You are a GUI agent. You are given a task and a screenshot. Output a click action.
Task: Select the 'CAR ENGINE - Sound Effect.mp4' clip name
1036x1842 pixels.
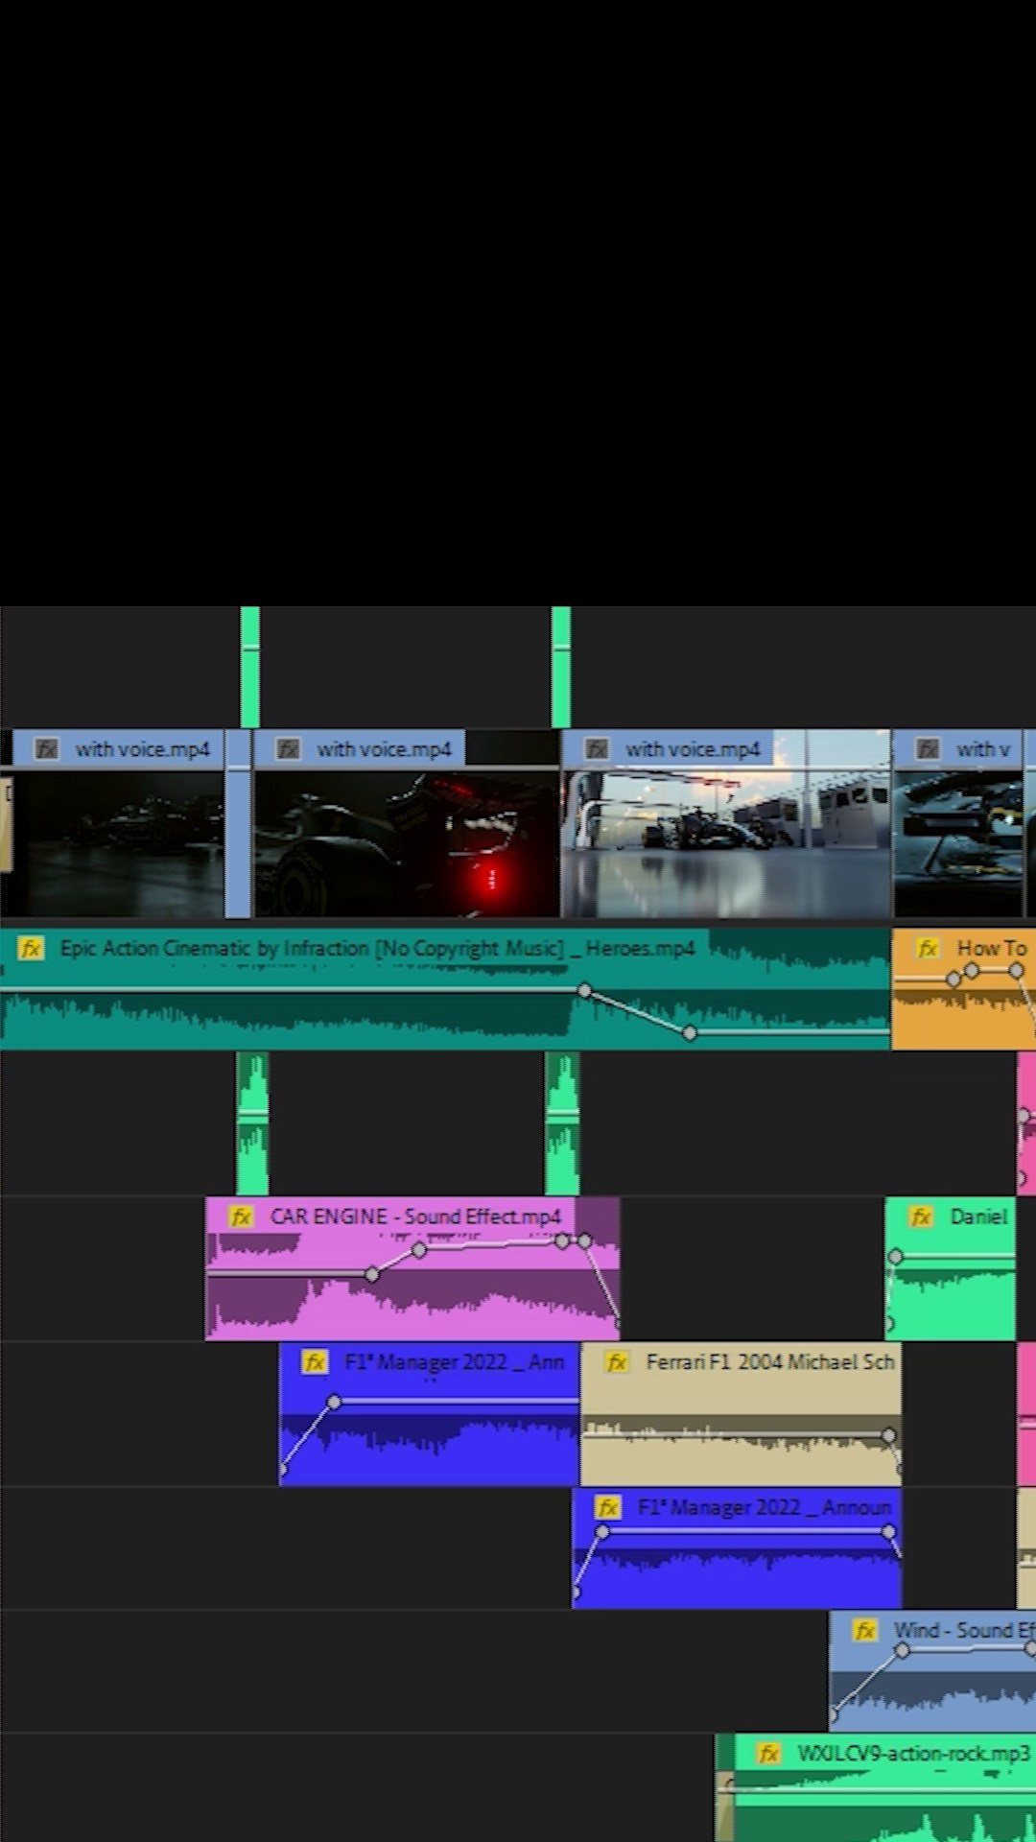pyautogui.click(x=415, y=1216)
